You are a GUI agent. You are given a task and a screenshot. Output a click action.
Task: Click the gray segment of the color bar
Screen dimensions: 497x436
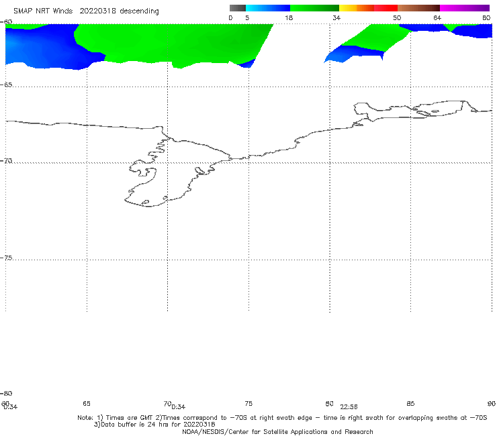237,8
